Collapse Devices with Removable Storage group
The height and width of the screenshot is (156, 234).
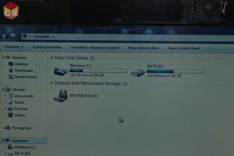click(52, 83)
